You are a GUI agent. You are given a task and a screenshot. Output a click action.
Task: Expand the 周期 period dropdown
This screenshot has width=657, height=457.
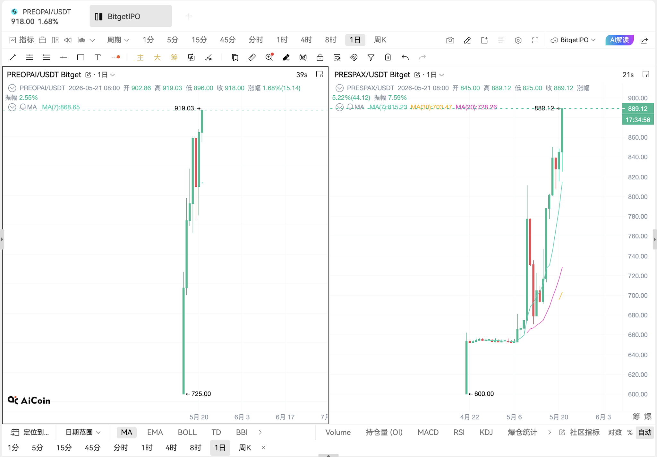118,40
